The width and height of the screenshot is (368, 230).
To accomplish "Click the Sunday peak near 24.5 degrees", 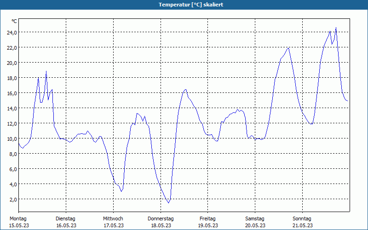I will point(336,28).
